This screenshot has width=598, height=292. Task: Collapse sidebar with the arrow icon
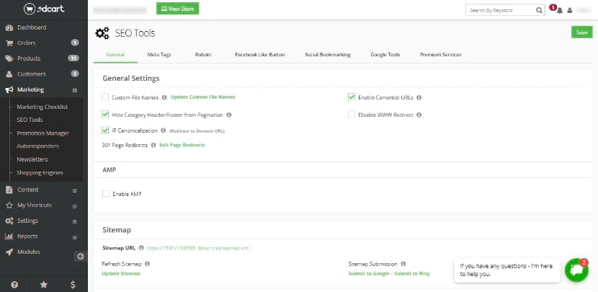[x=81, y=256]
